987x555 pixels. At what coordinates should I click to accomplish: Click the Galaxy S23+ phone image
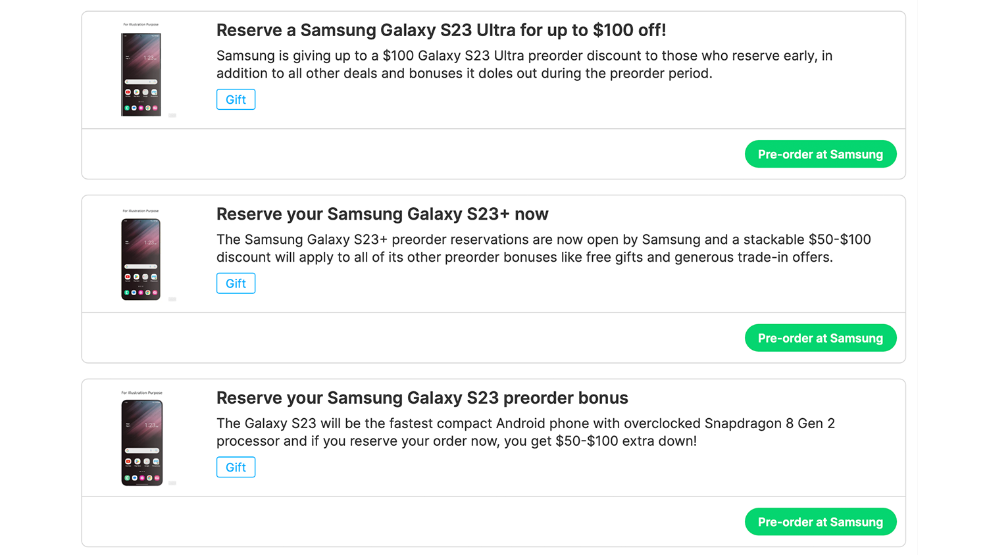coord(141,259)
